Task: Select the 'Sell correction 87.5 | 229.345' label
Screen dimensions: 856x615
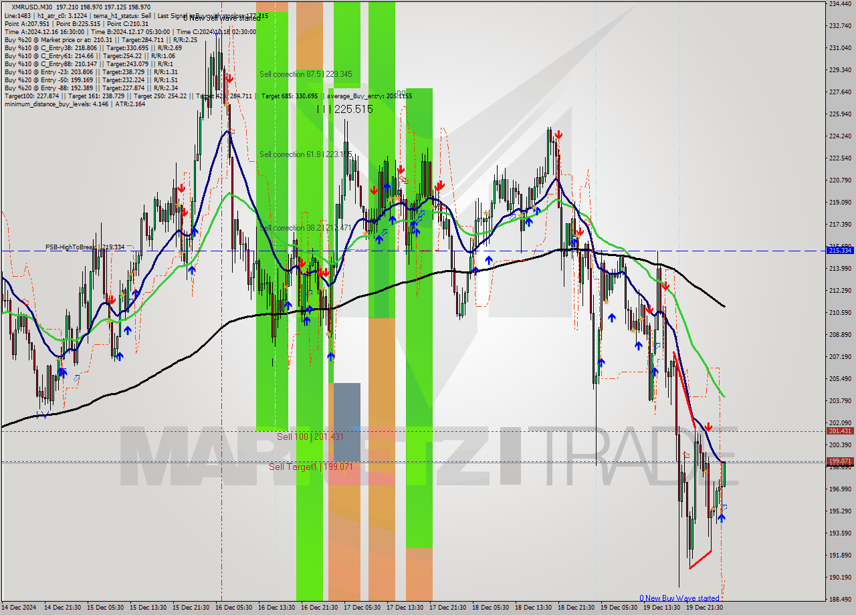Action: (x=306, y=74)
